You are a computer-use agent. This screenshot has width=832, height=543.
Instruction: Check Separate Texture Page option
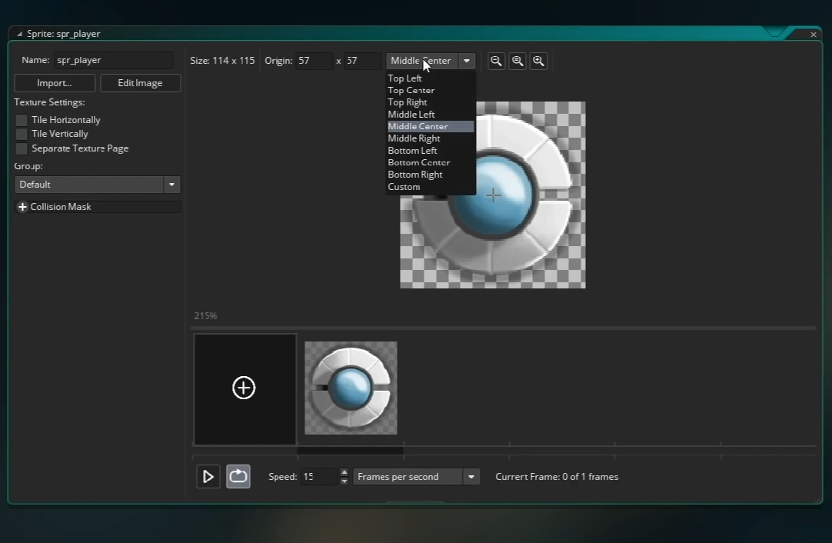pos(22,148)
